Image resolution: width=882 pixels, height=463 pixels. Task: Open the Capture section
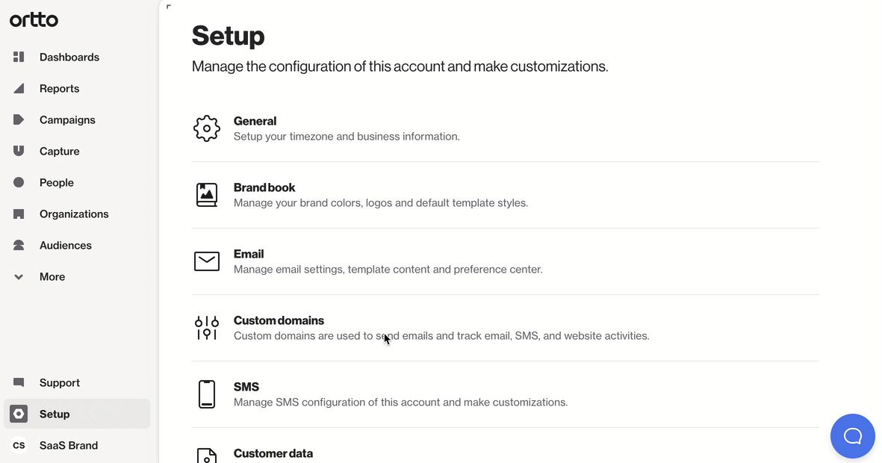click(59, 152)
